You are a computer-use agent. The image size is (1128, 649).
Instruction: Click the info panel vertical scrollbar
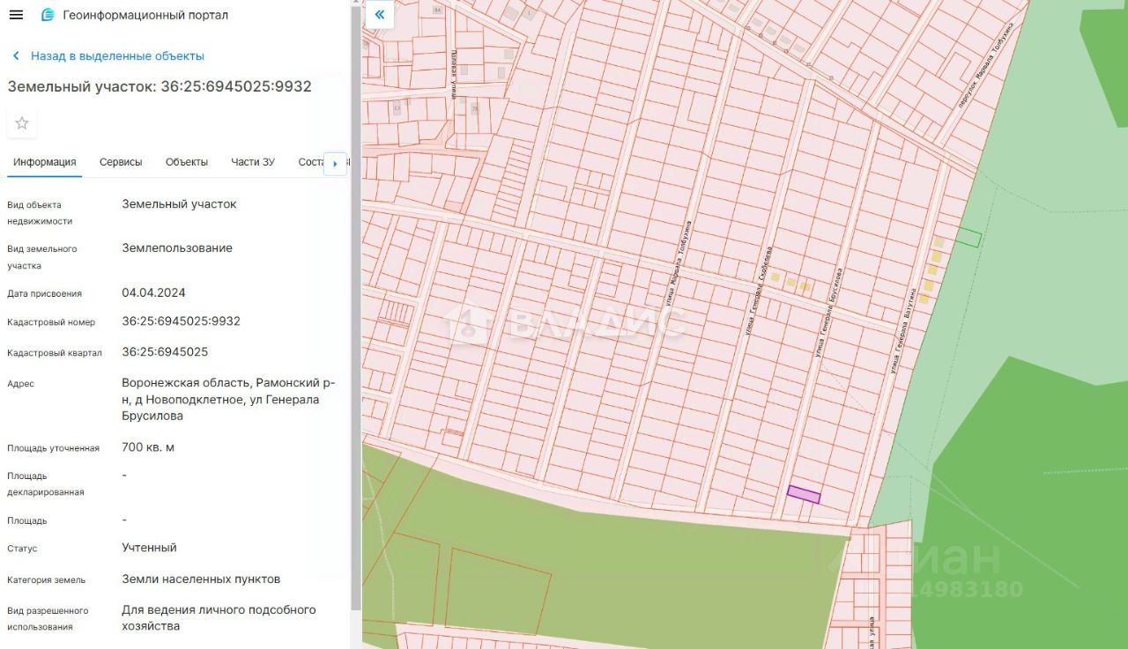[x=356, y=308]
